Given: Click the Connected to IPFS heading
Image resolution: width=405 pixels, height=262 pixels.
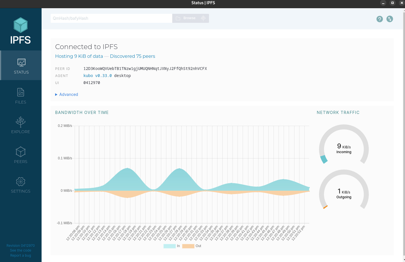Looking at the screenshot, I should (86, 47).
